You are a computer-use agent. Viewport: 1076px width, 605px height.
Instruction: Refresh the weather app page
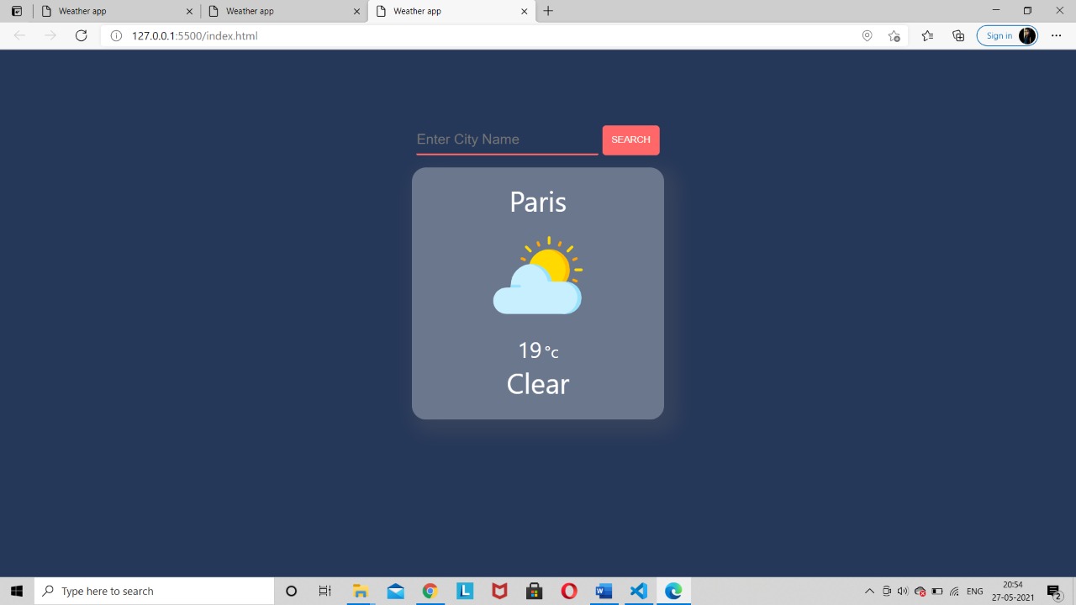(81, 35)
